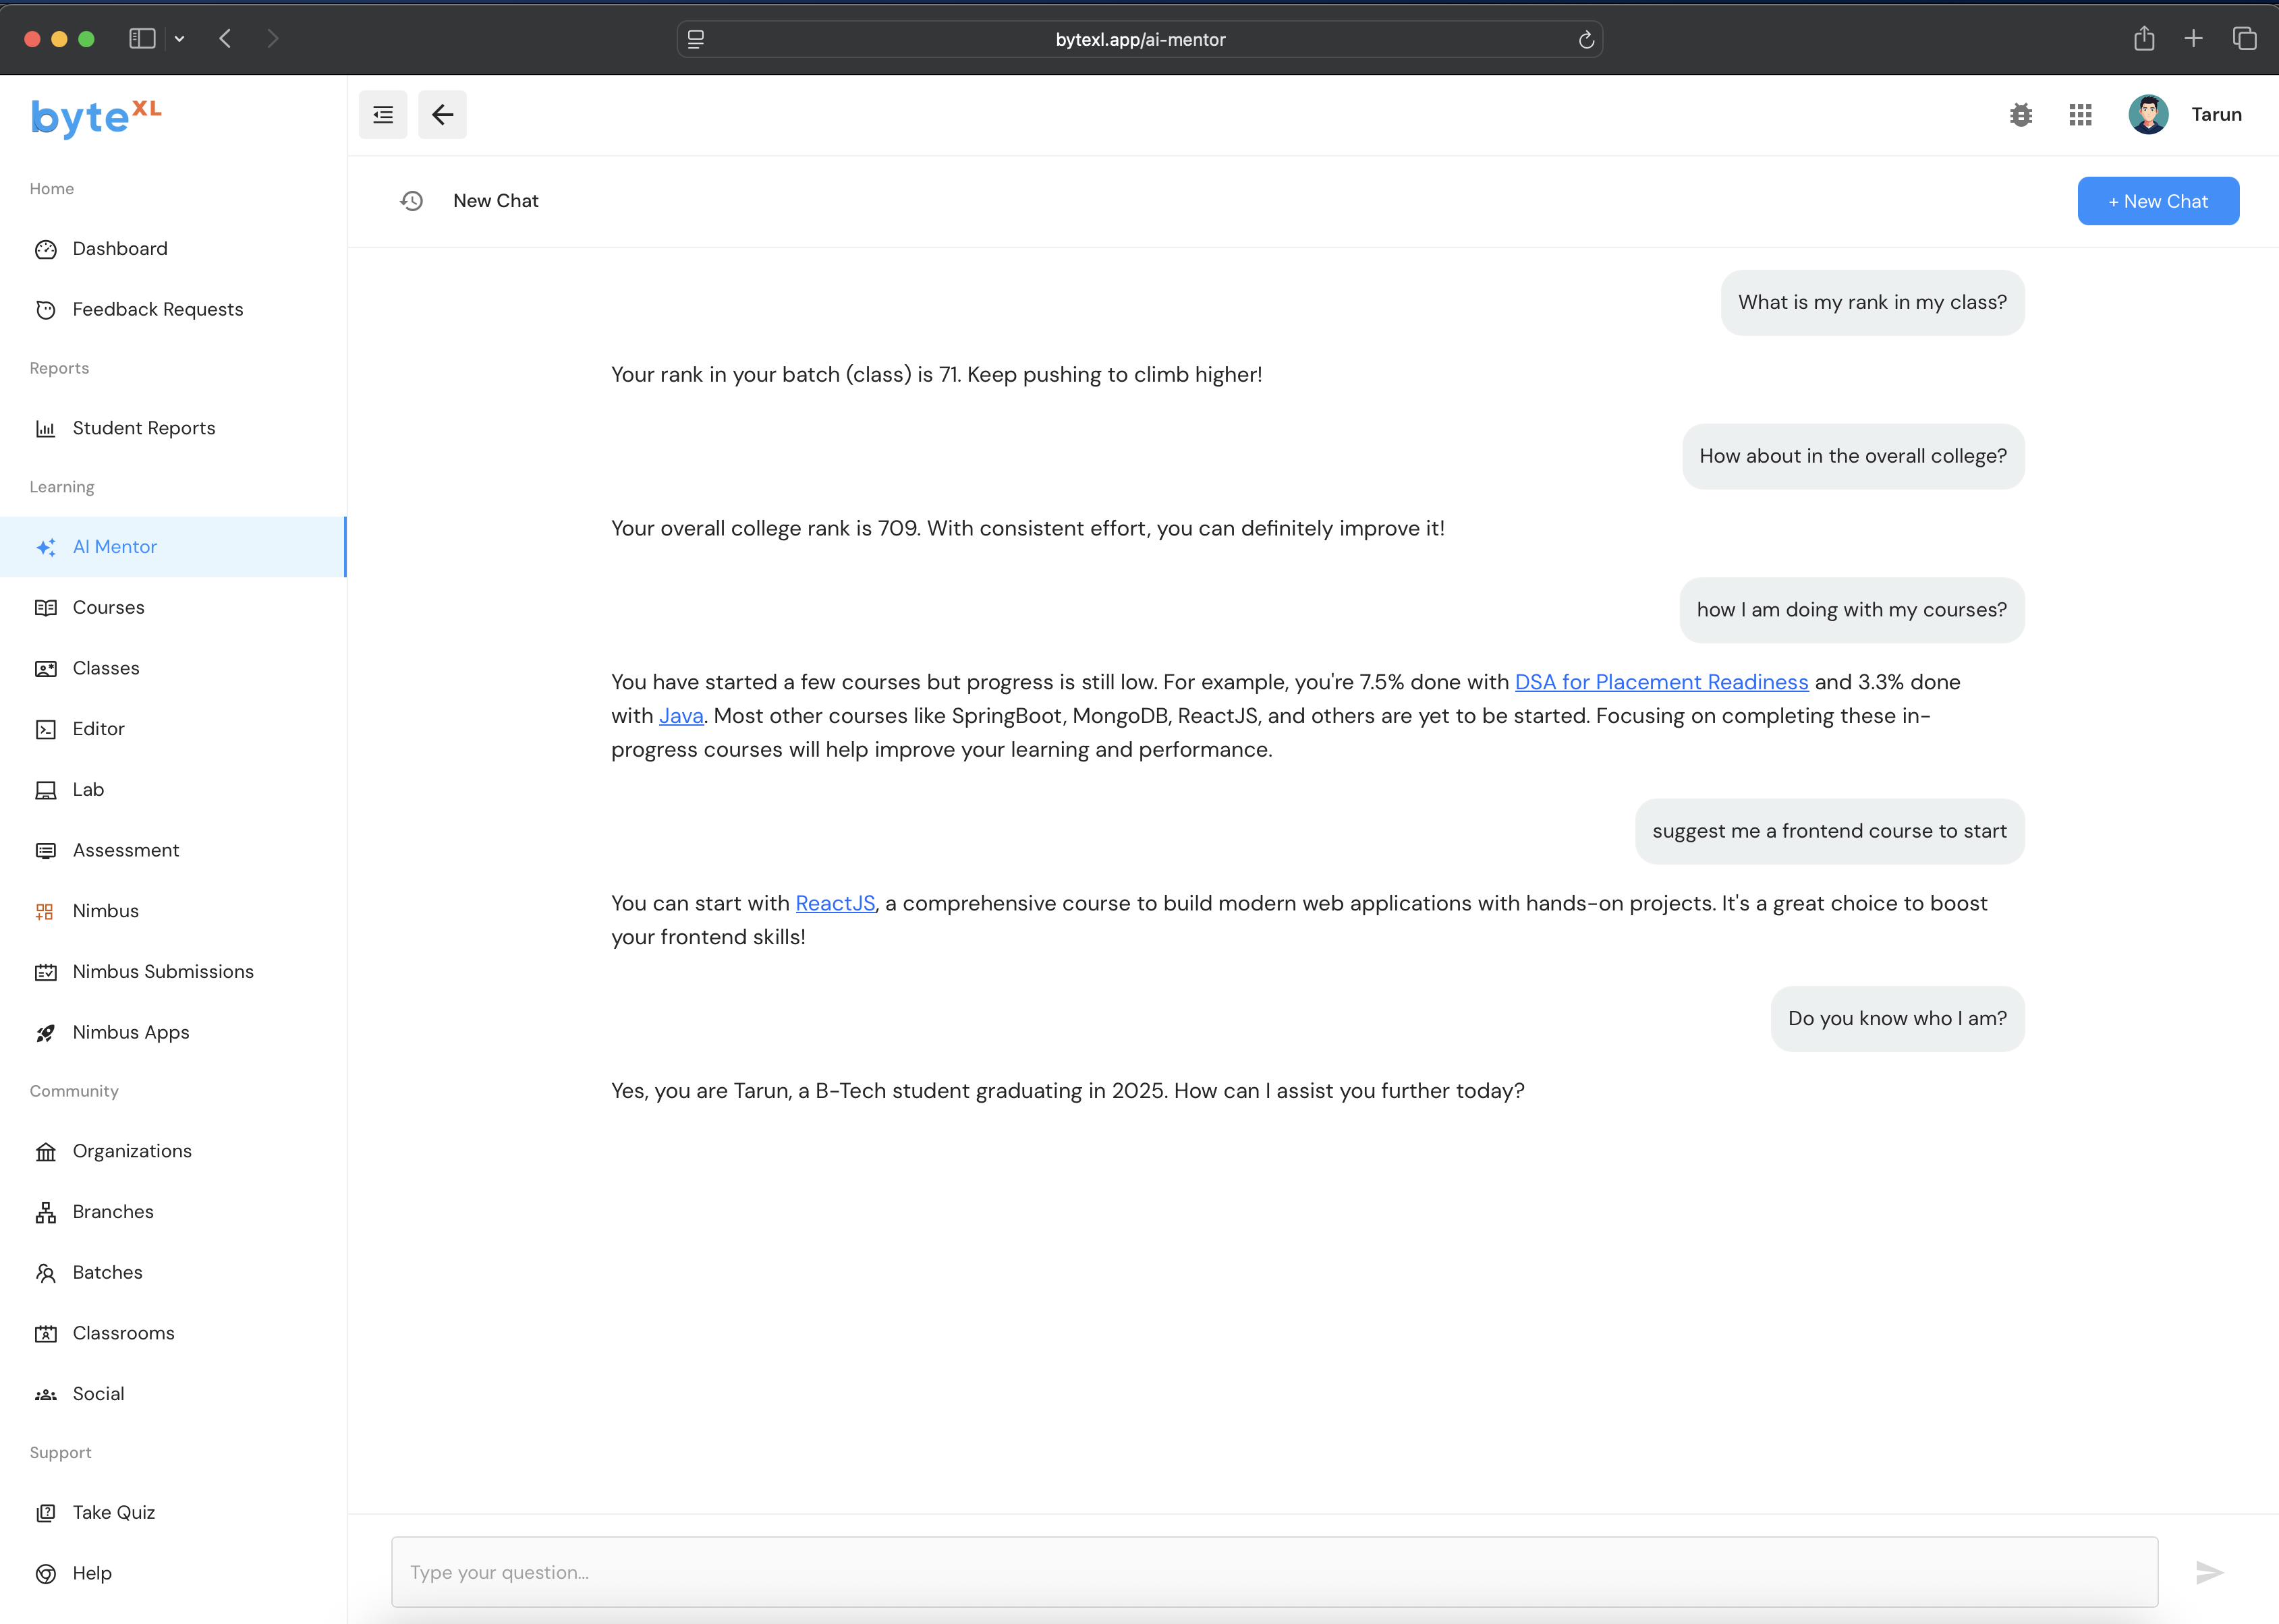Click the AI Mentor sparkle icon
This screenshot has width=2279, height=1624.
(46, 547)
